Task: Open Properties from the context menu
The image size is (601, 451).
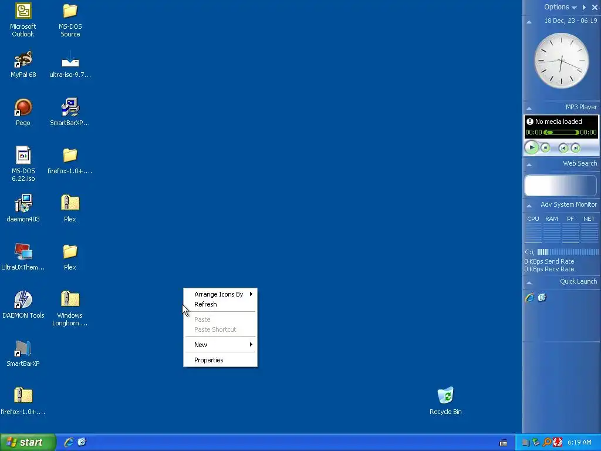Action: [221, 360]
